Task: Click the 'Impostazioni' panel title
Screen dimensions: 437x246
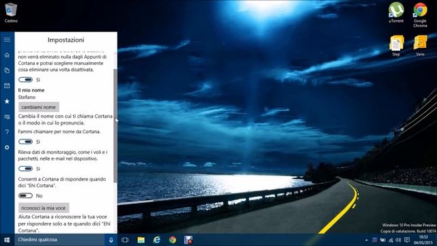Action: (66, 40)
